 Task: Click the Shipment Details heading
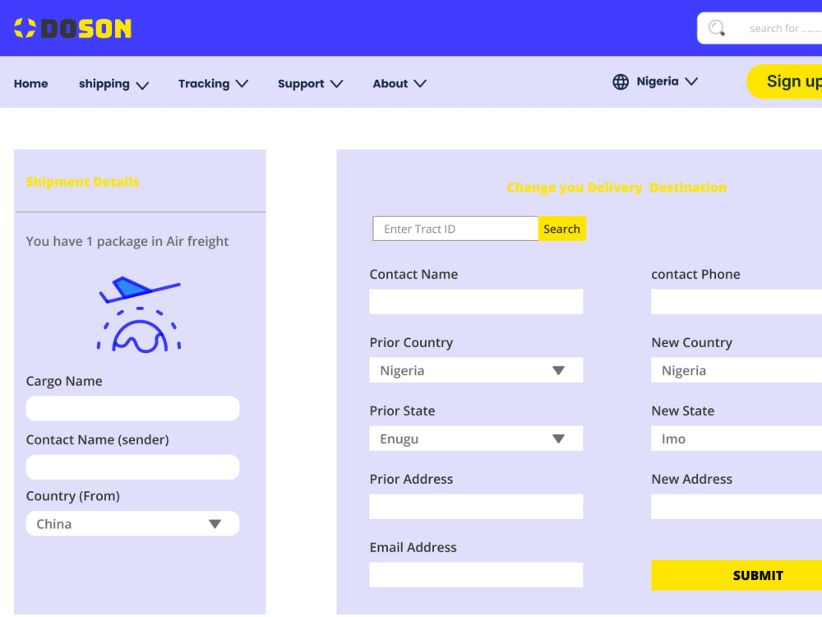82,182
